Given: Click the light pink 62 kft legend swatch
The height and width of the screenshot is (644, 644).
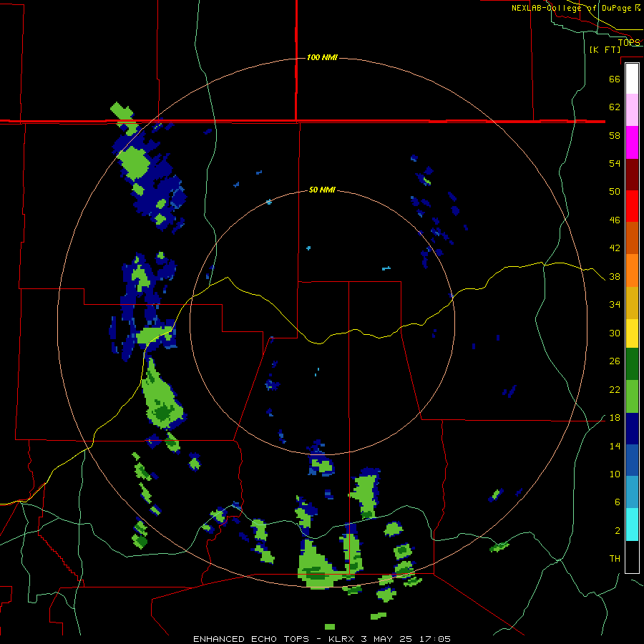Looking at the screenshot, I should coord(632,110).
